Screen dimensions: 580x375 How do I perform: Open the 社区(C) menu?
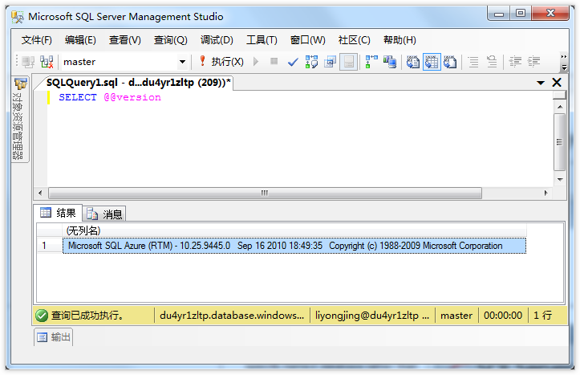(x=354, y=40)
